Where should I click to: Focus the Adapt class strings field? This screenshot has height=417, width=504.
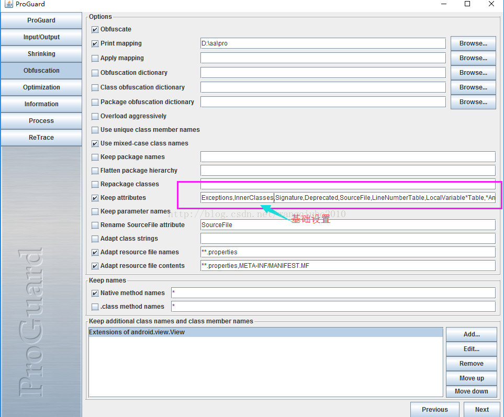[348, 239]
